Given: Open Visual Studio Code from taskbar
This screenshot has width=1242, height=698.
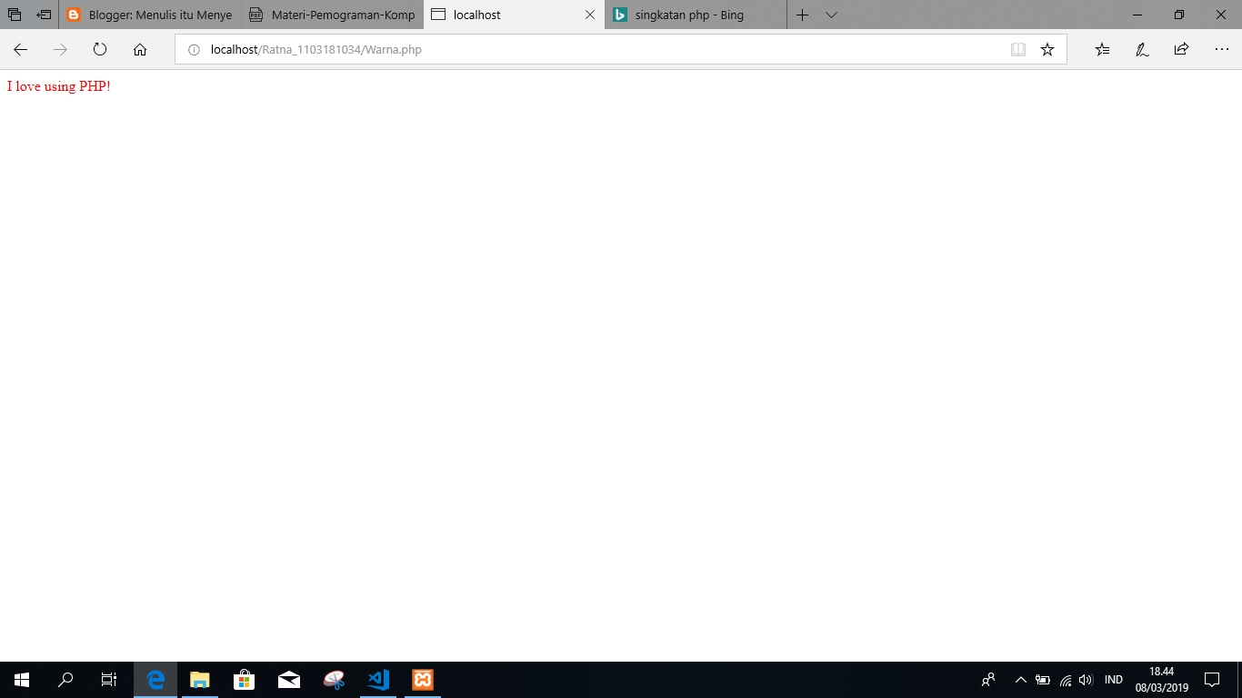Looking at the screenshot, I should pyautogui.click(x=378, y=680).
